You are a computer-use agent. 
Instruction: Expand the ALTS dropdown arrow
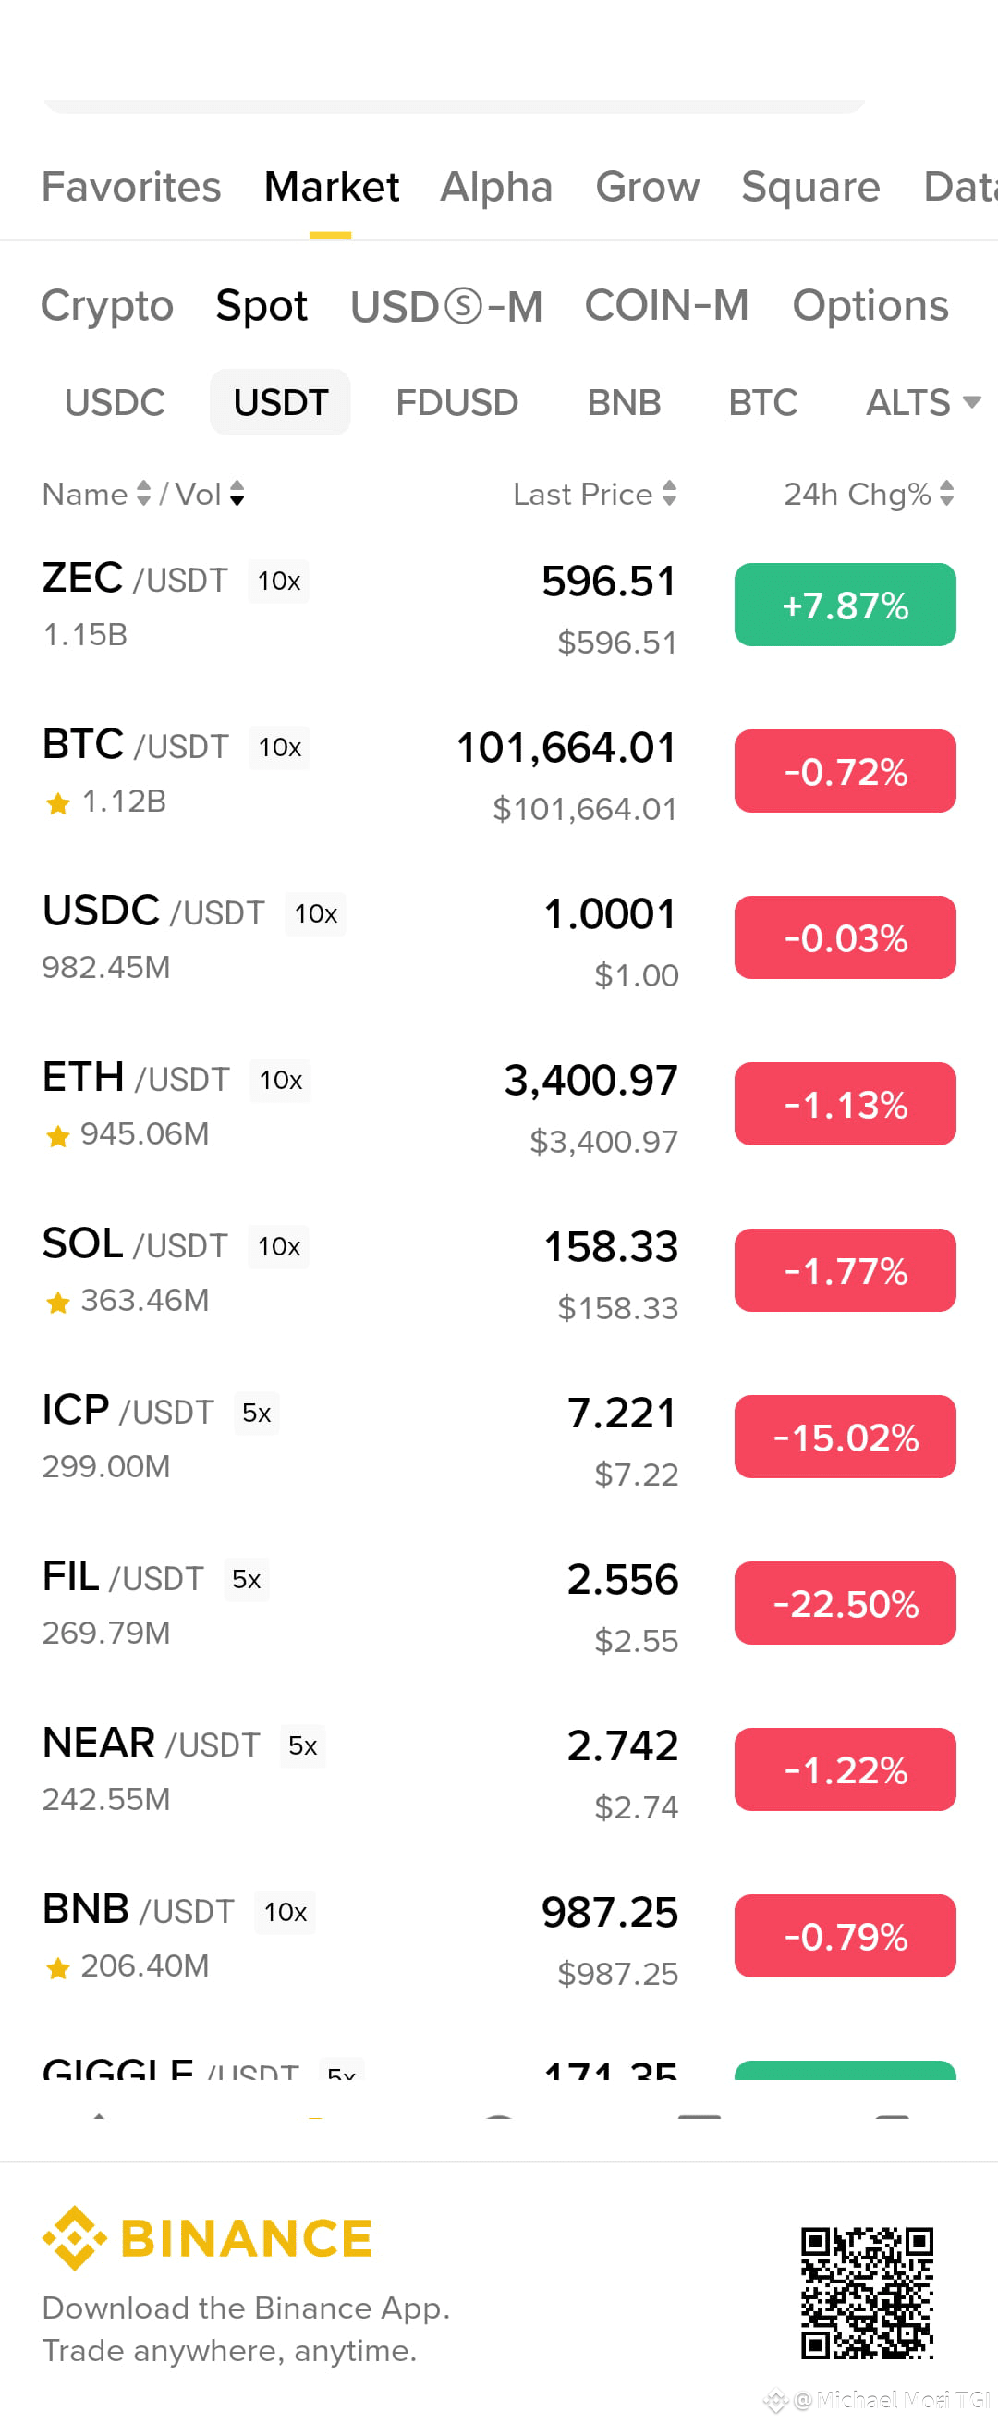[971, 403]
